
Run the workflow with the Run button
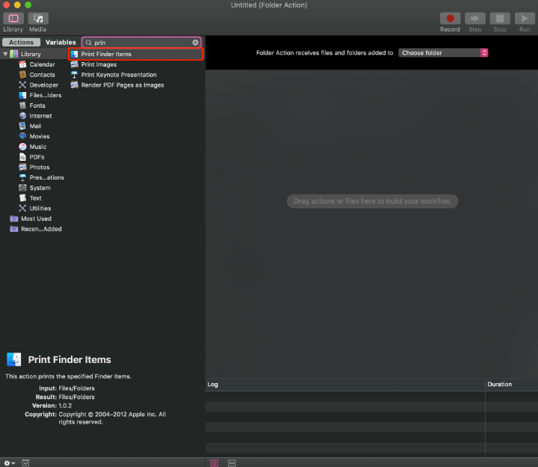525,19
